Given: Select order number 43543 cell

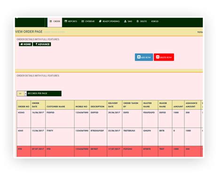Looking at the screenshot, I should 24,119.
